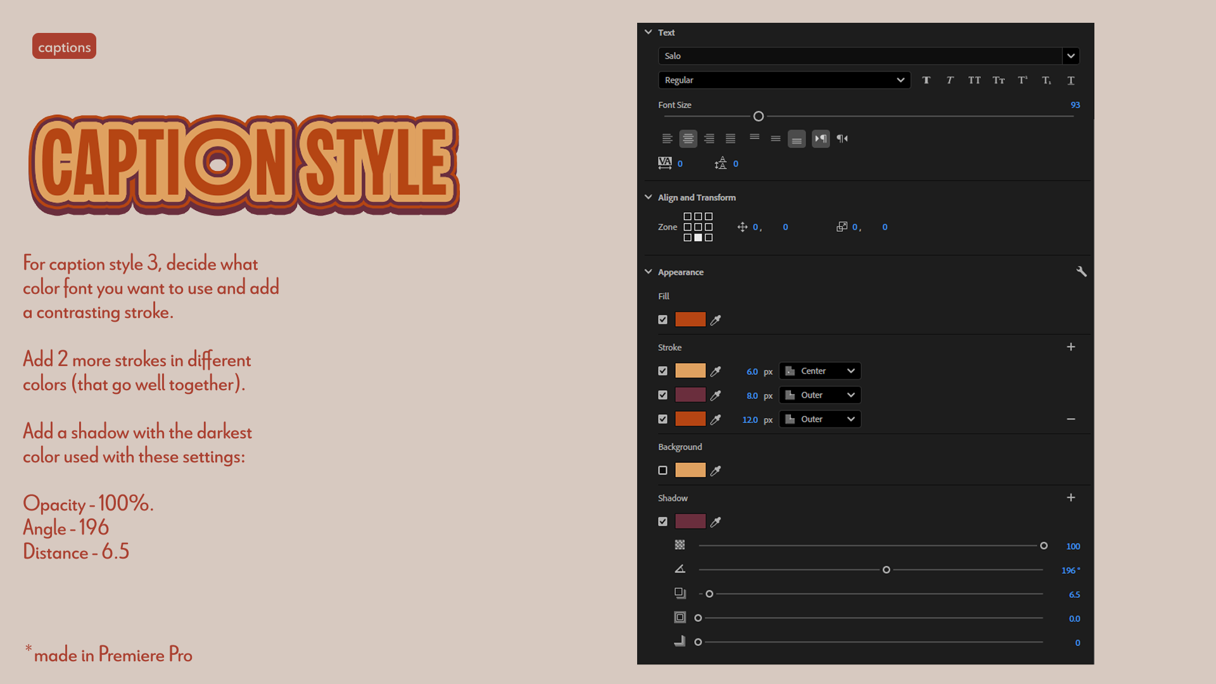Screen dimensions: 1216x684
Task: Collapse the Appearance section
Action: [x=649, y=272]
